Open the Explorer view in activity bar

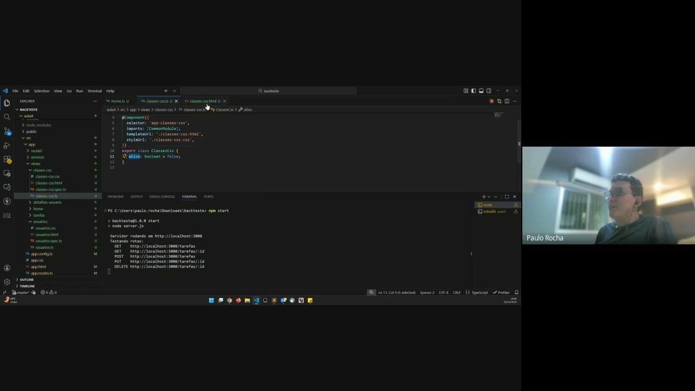click(x=7, y=103)
